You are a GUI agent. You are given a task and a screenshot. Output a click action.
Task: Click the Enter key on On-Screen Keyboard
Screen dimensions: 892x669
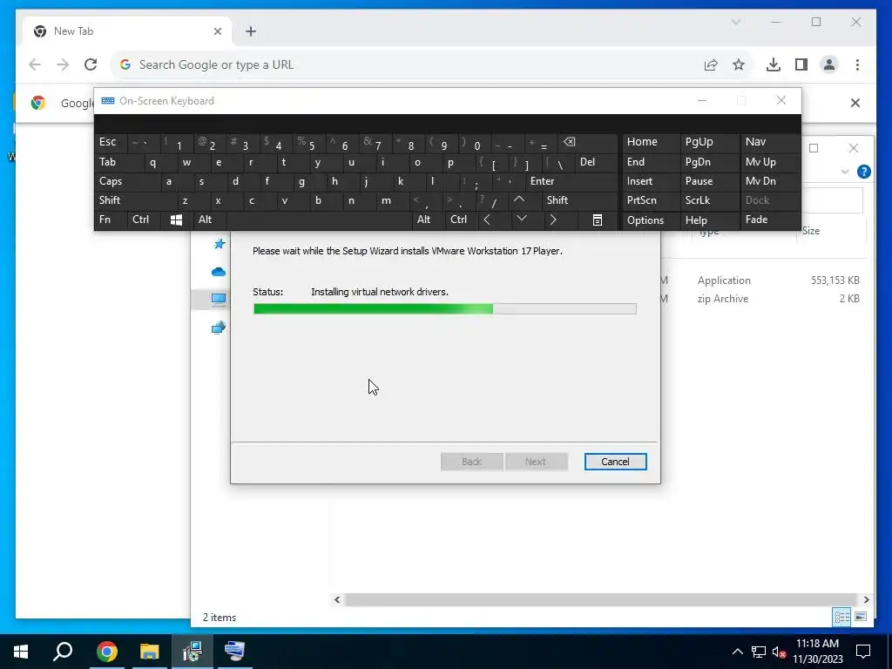(x=571, y=181)
